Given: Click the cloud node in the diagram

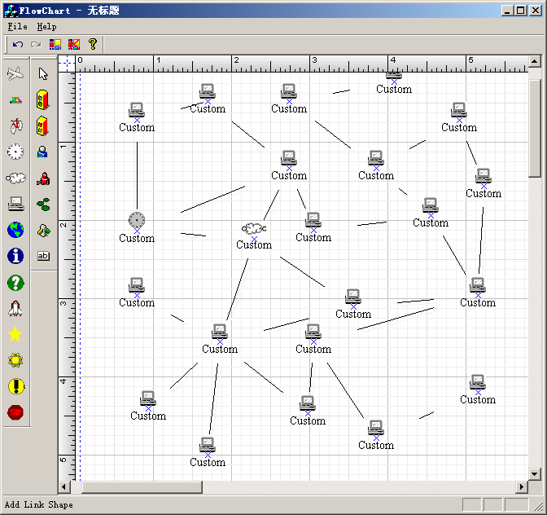Looking at the screenshot, I should coord(253,229).
